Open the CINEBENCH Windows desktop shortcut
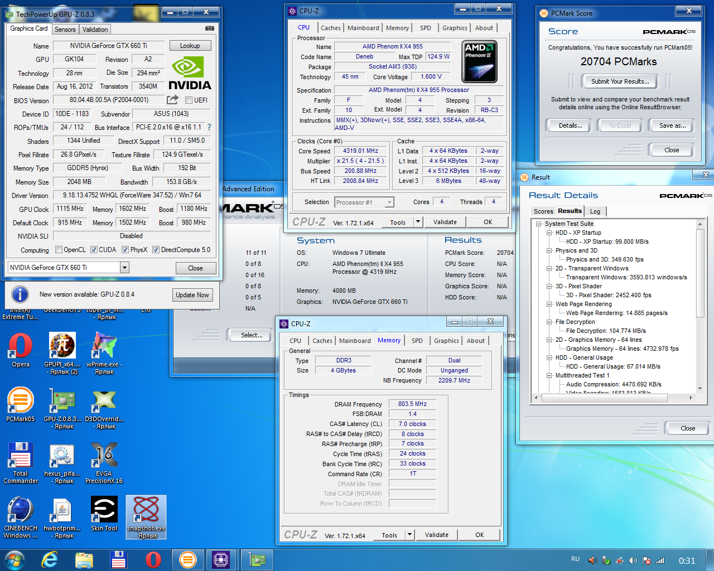The height and width of the screenshot is (571, 714). pos(21,518)
